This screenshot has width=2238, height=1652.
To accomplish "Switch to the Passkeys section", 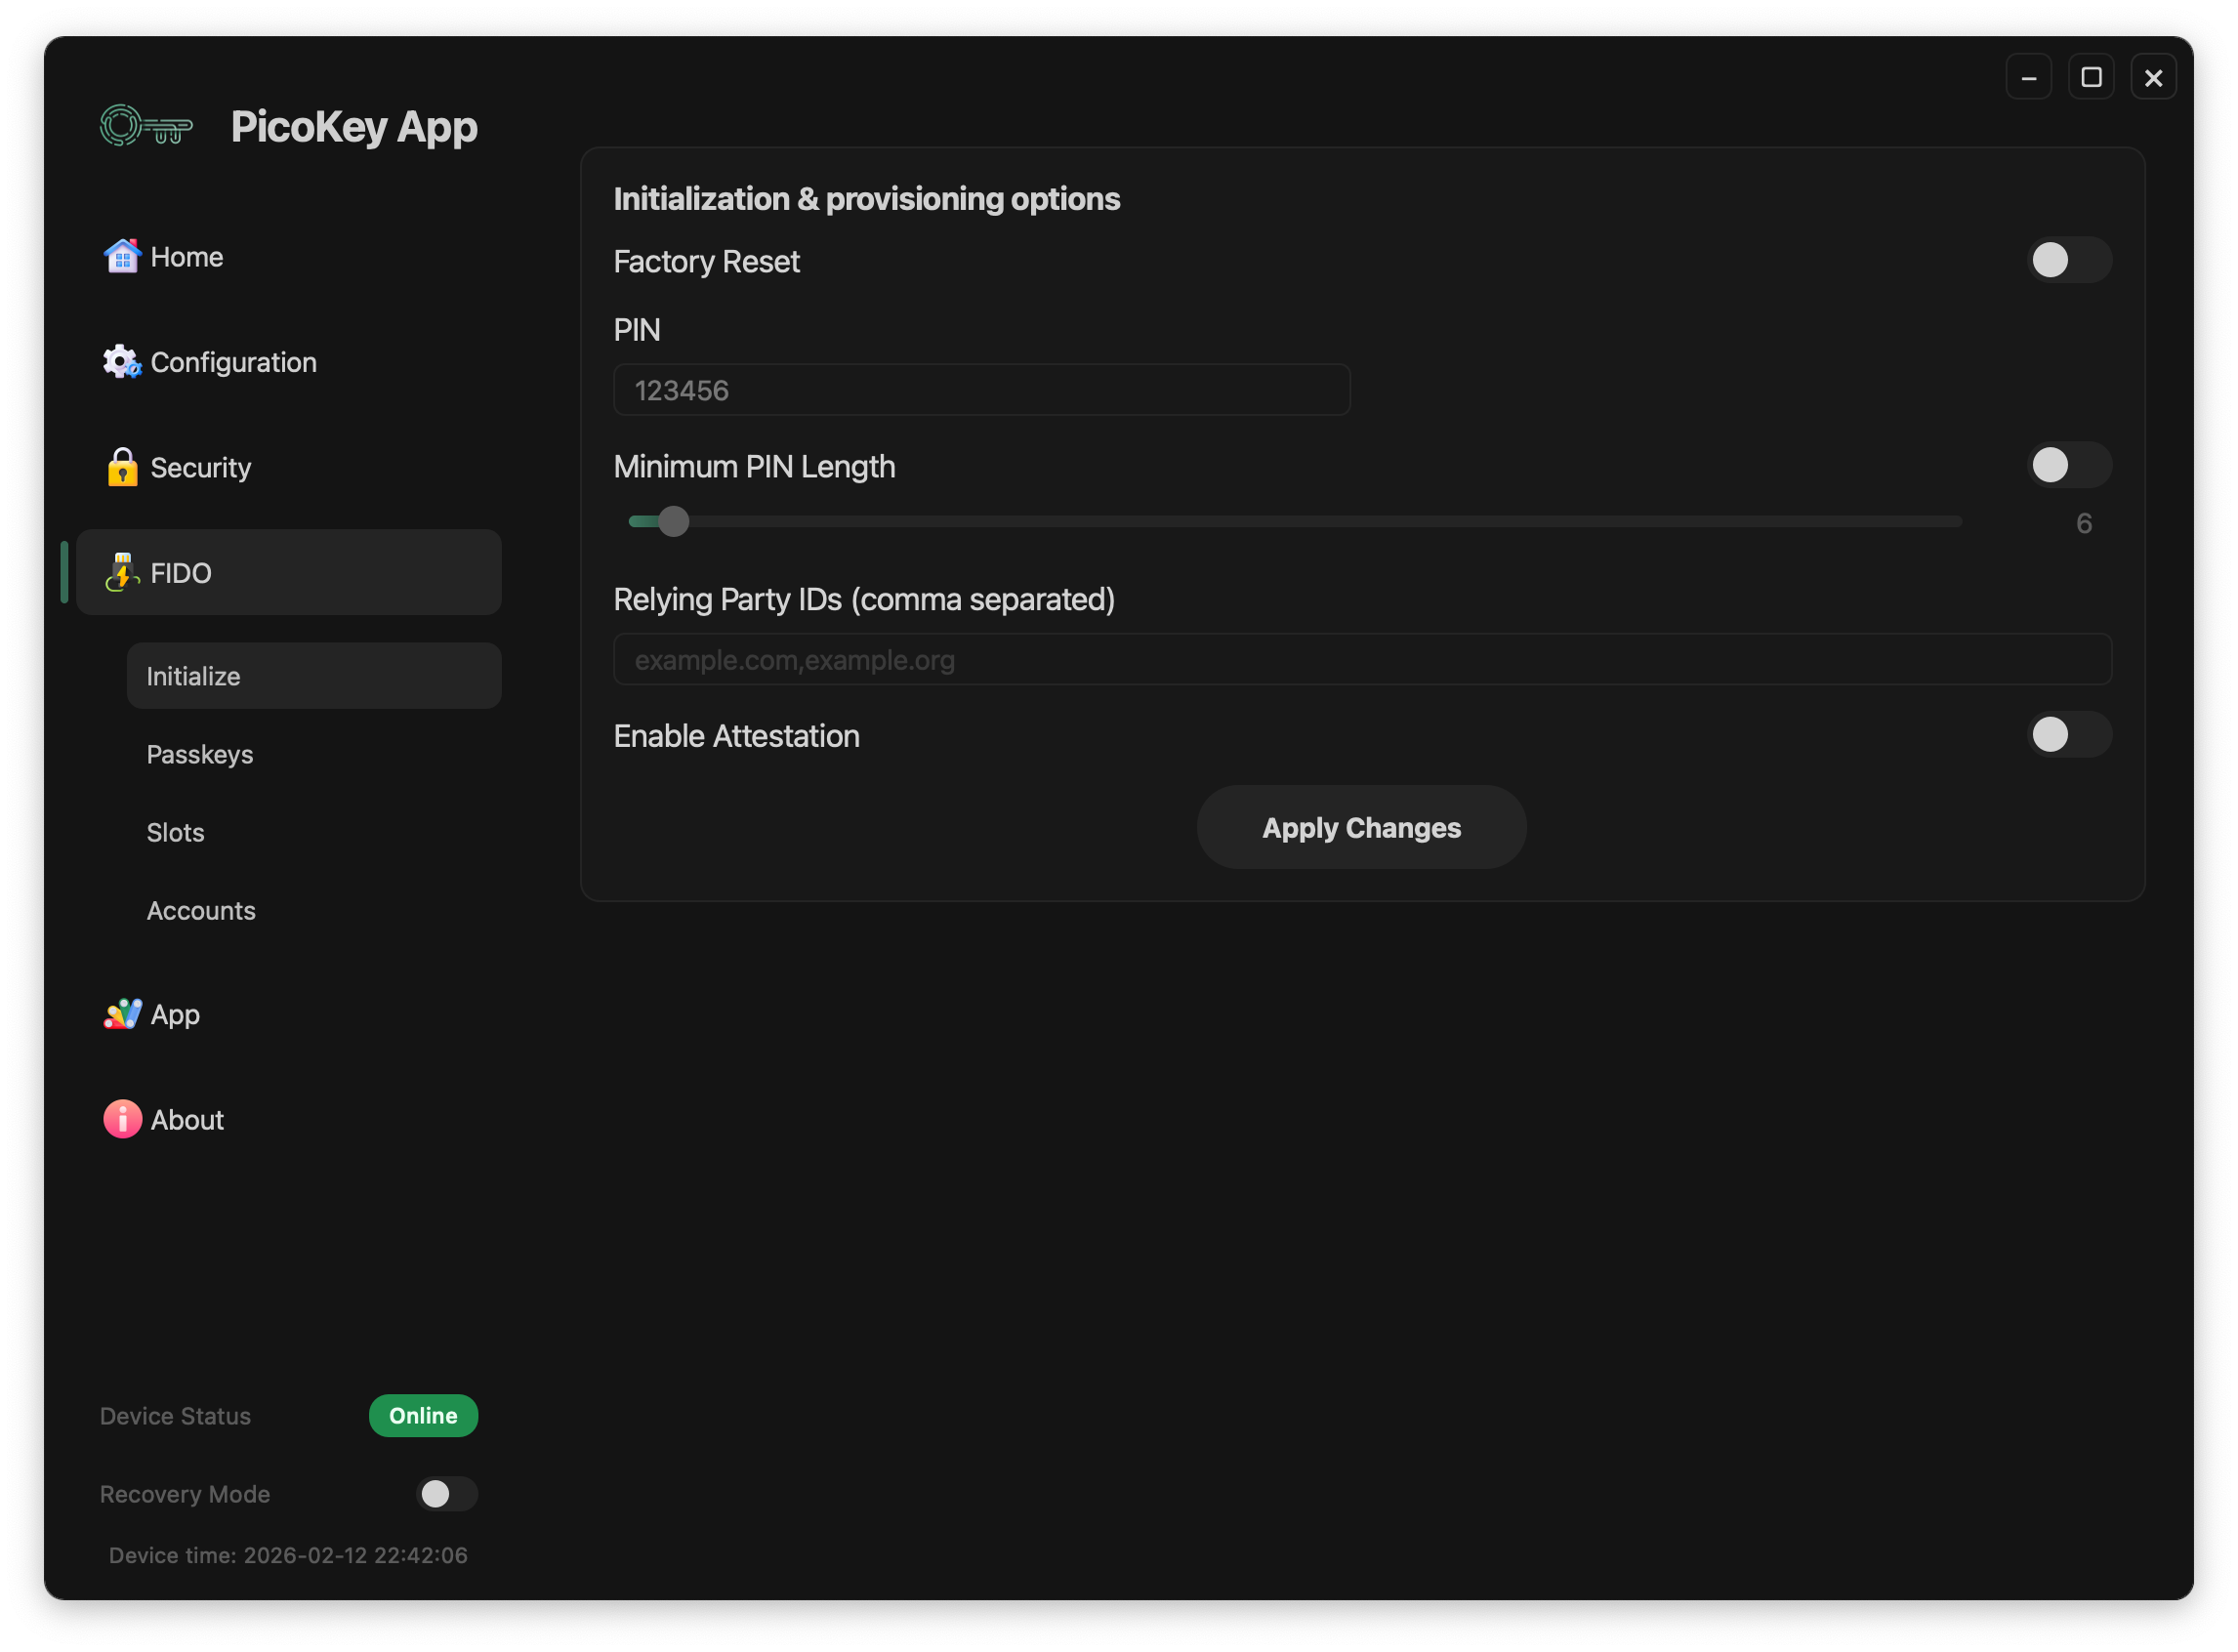I will 200,754.
